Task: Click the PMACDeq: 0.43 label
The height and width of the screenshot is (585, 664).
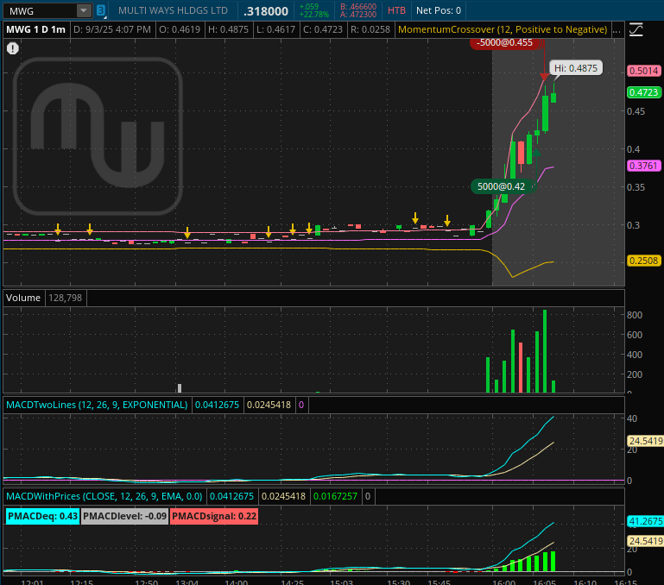Action: click(43, 517)
